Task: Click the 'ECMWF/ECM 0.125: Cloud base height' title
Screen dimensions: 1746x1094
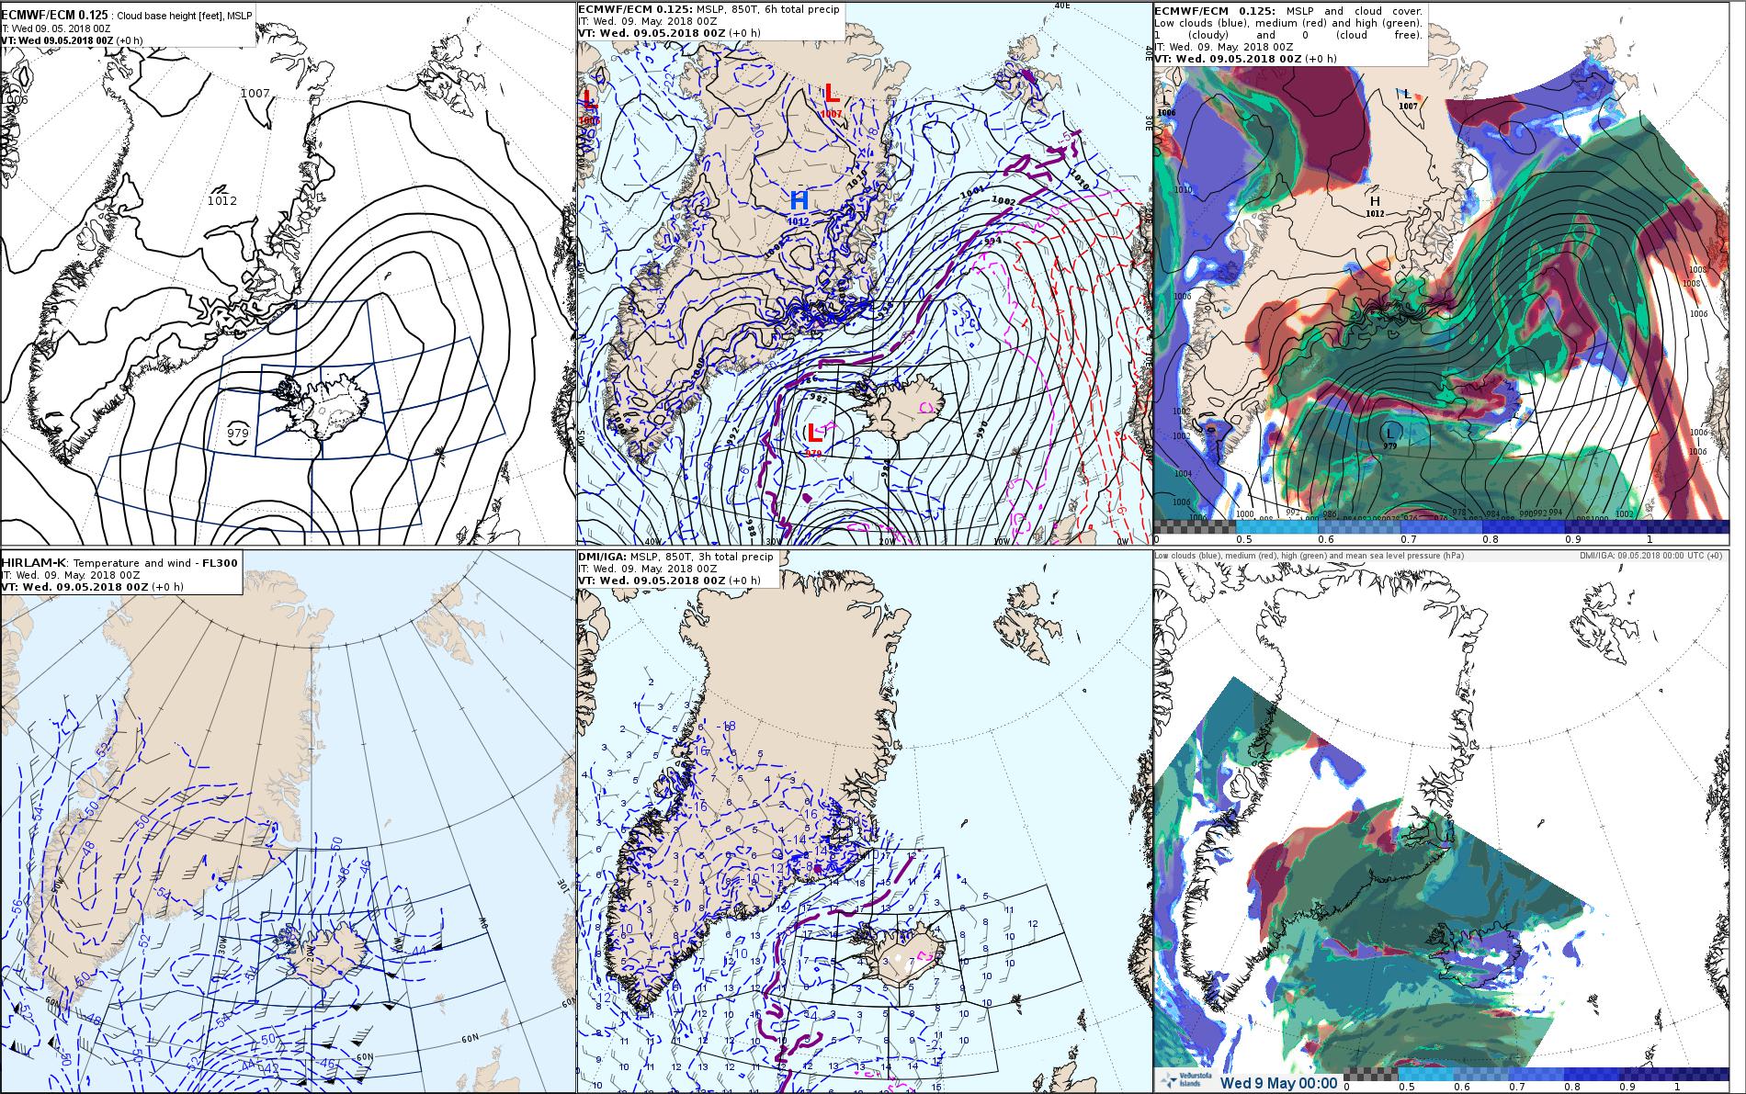Action: tap(127, 16)
